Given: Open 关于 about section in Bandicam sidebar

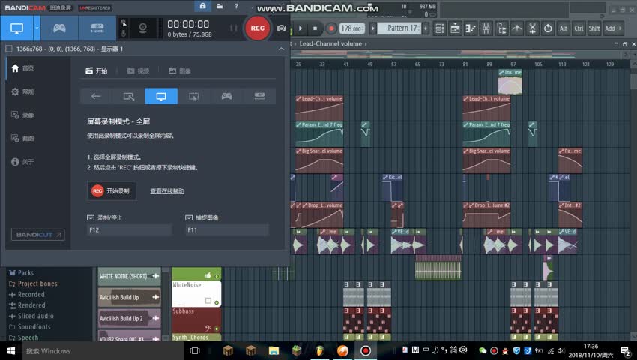Looking at the screenshot, I should 22,162.
